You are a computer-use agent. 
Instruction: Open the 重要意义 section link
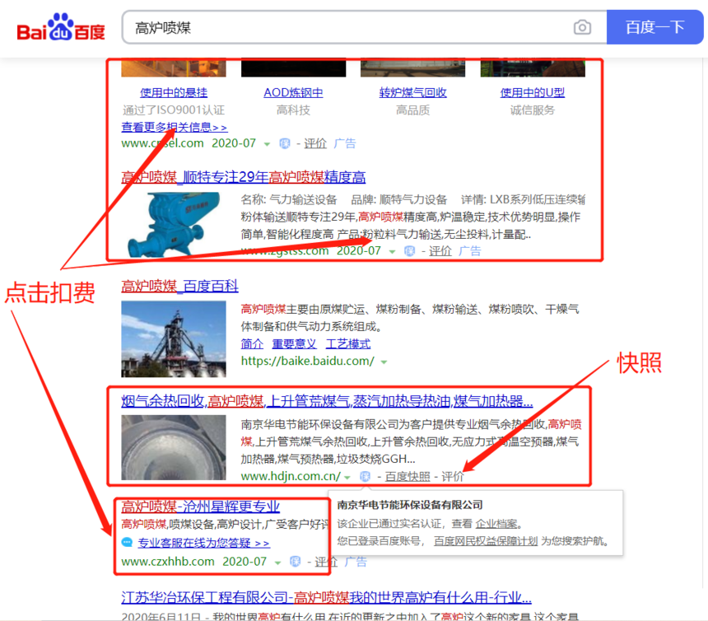295,343
